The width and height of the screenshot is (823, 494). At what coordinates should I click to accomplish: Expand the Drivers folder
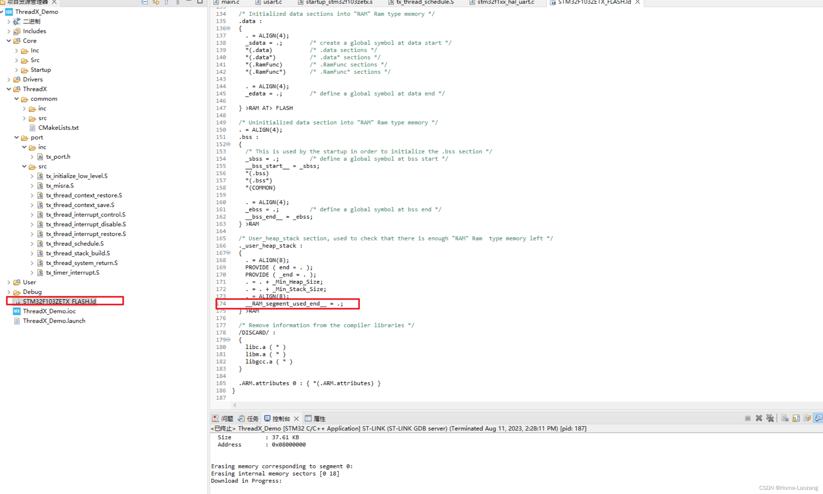[9, 79]
